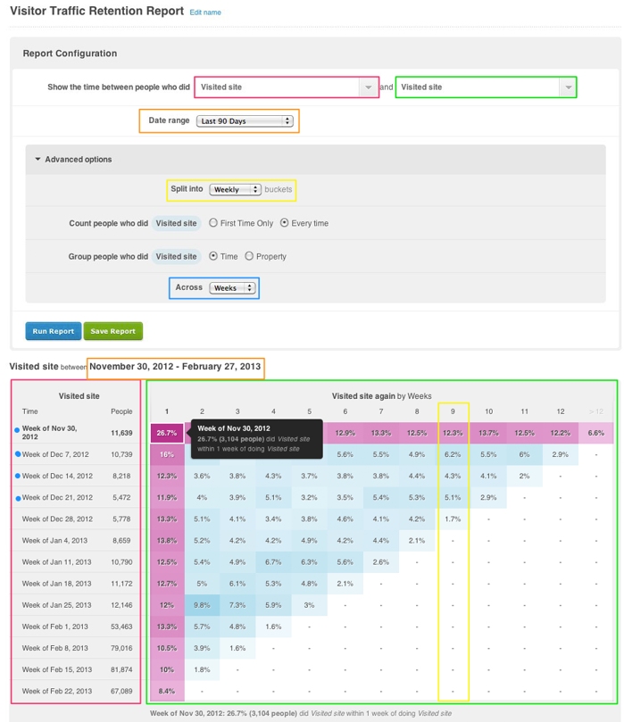Click the Run Report button
The width and height of the screenshot is (624, 722).
(x=54, y=331)
